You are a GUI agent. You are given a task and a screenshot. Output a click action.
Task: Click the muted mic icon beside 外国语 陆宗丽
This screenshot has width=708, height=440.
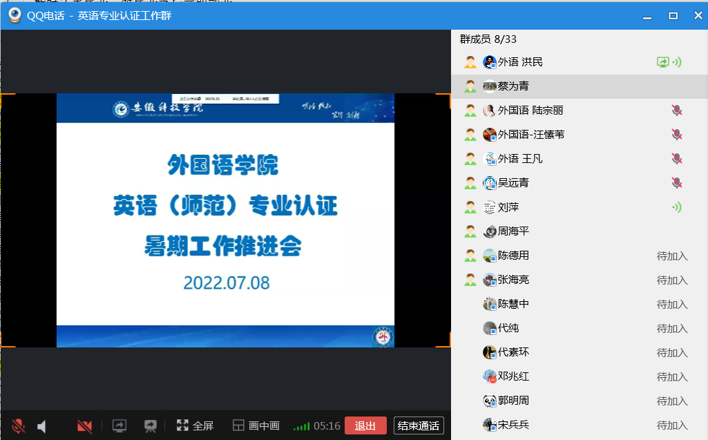(x=677, y=111)
